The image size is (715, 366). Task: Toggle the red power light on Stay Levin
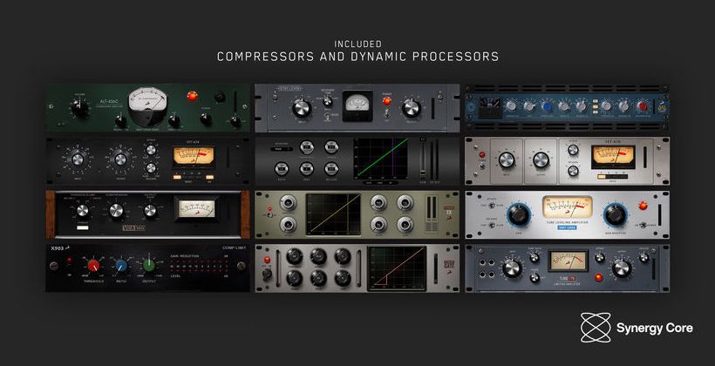386,101
